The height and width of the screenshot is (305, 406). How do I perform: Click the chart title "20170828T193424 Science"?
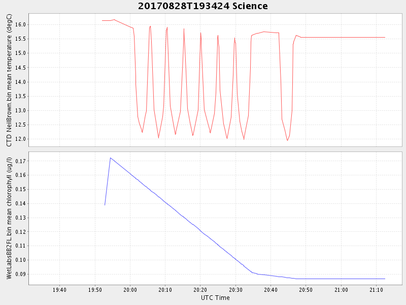tap(203, 6)
